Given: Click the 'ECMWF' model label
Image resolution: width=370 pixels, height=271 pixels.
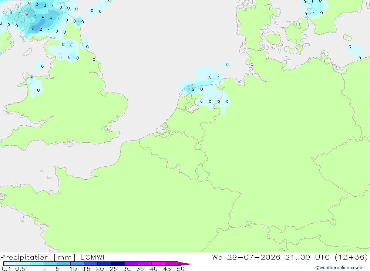Looking at the screenshot, I should (x=94, y=257).
